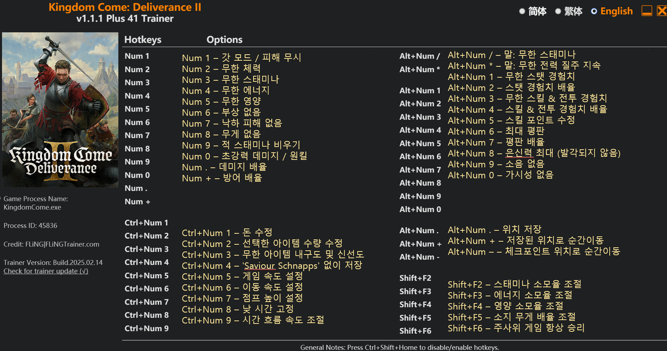This screenshot has height=351, width=667.
Task: Click the Shift+F2 hotkey label
Action: coord(415,278)
